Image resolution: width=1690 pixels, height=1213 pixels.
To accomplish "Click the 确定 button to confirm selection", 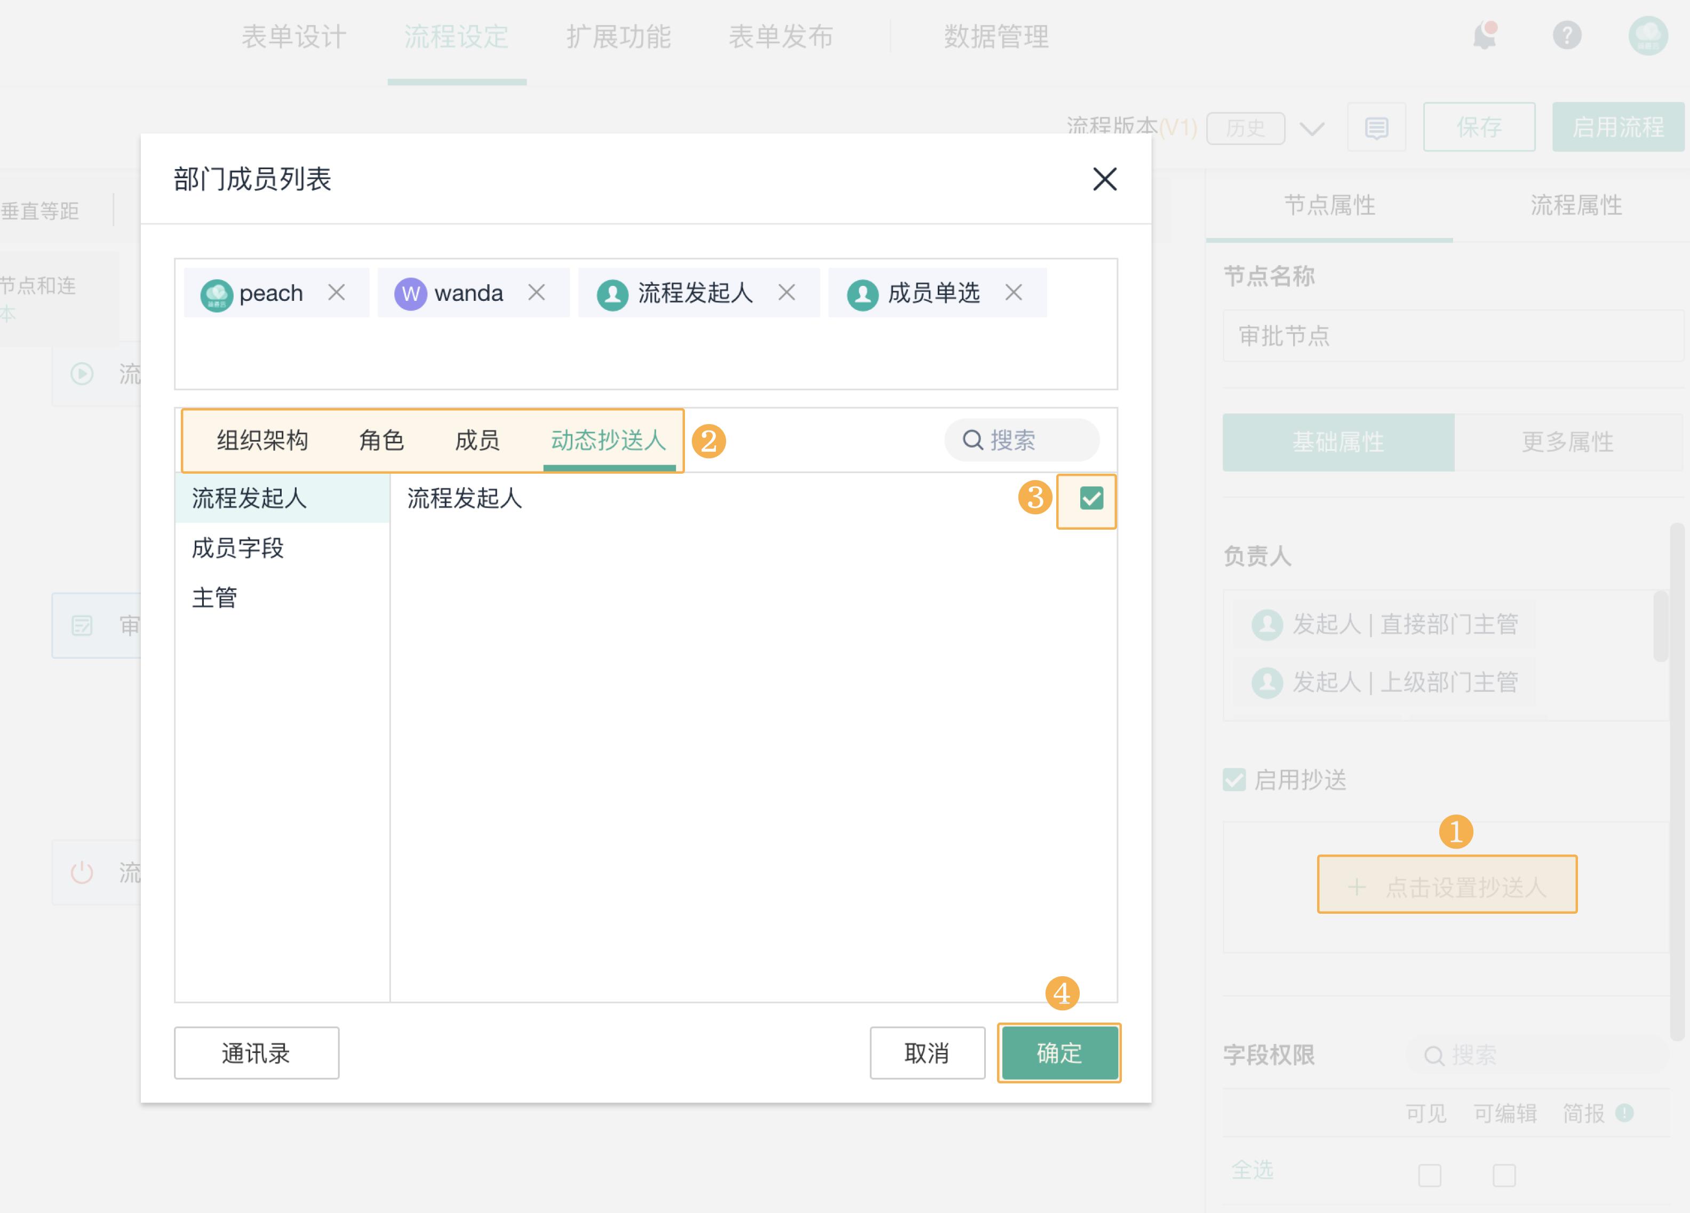I will tap(1059, 1053).
